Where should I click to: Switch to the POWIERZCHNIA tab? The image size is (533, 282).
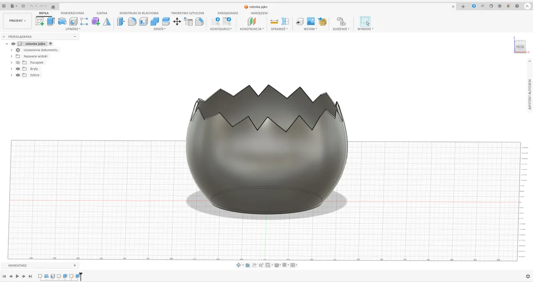pyautogui.click(x=72, y=13)
